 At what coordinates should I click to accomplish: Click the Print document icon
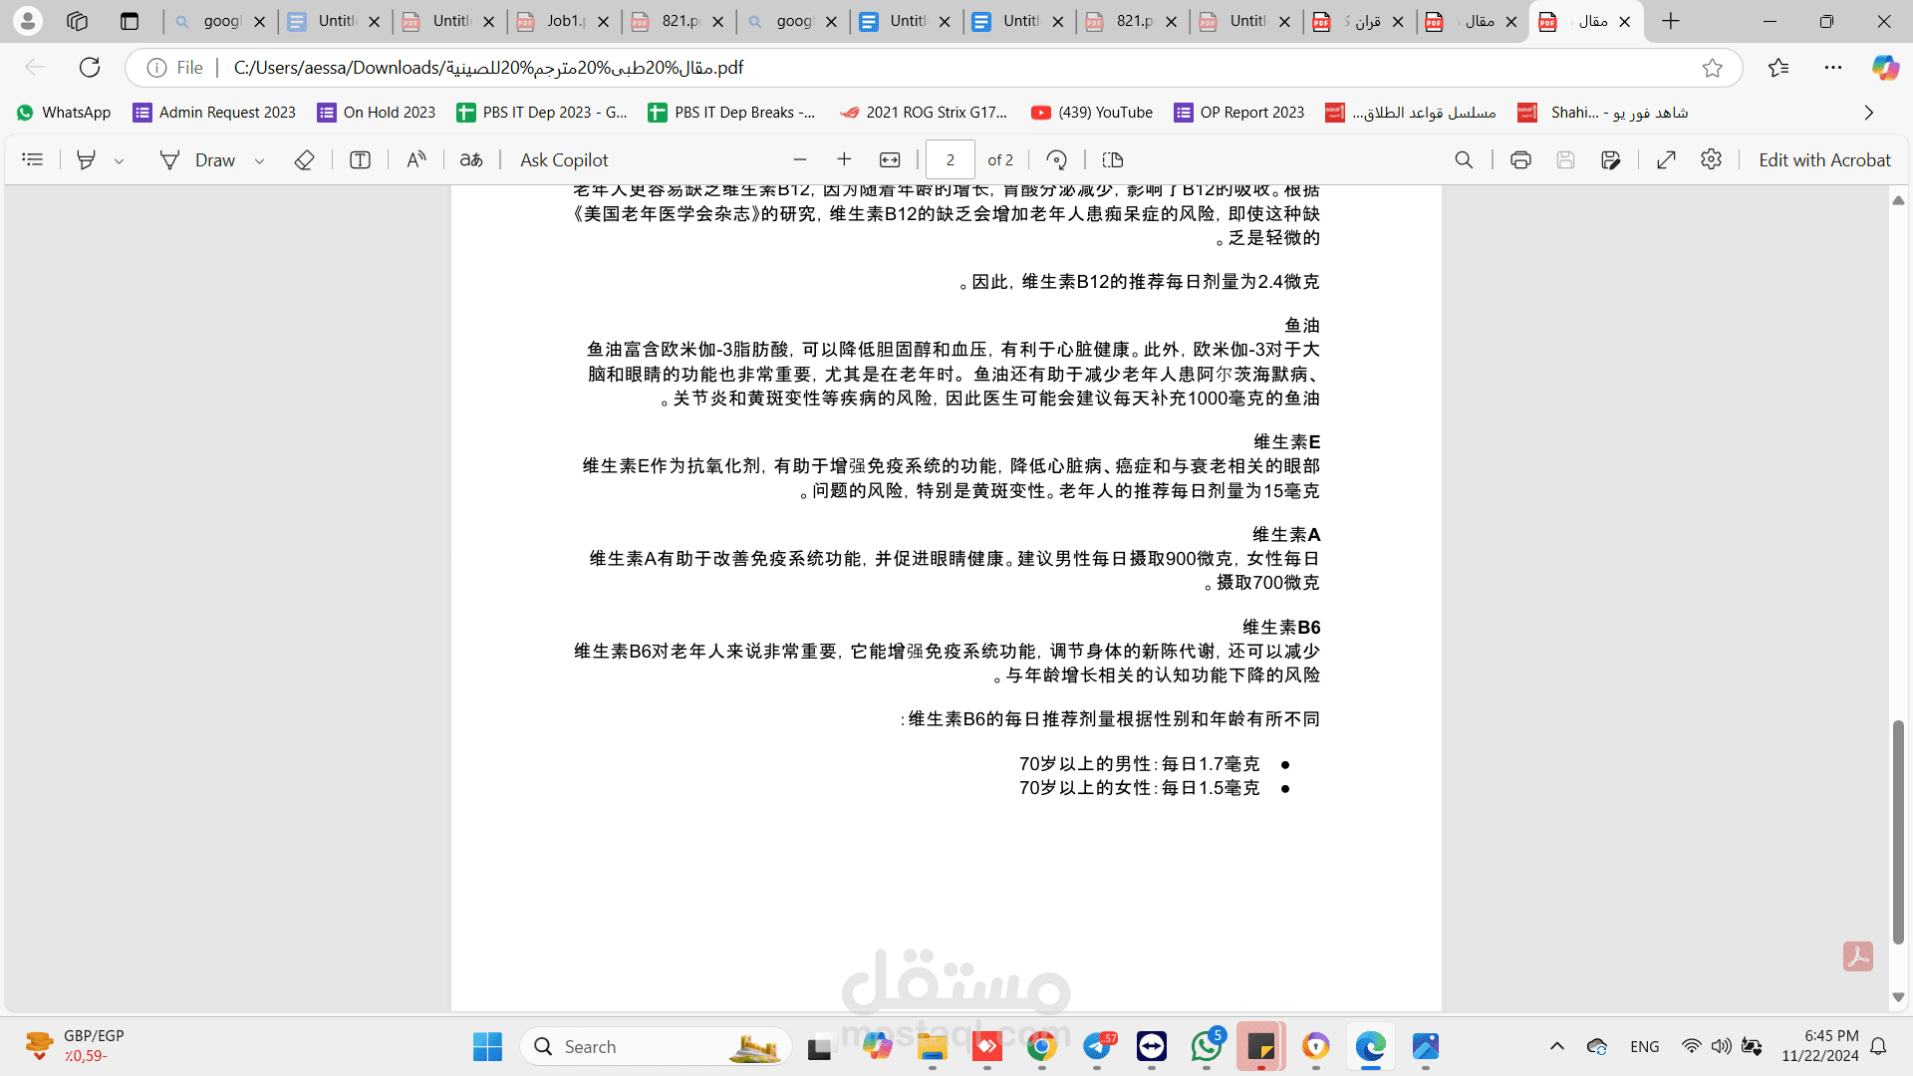pyautogui.click(x=1520, y=159)
